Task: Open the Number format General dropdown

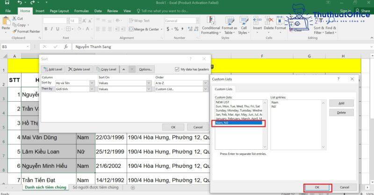Action: tap(197, 21)
